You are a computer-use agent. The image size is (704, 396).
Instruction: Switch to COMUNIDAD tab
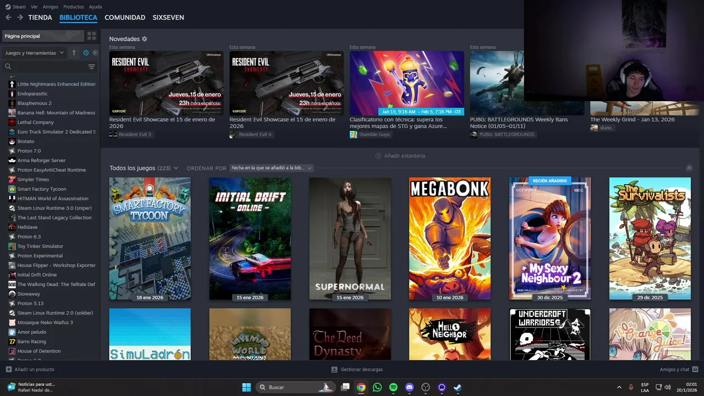coord(125,18)
